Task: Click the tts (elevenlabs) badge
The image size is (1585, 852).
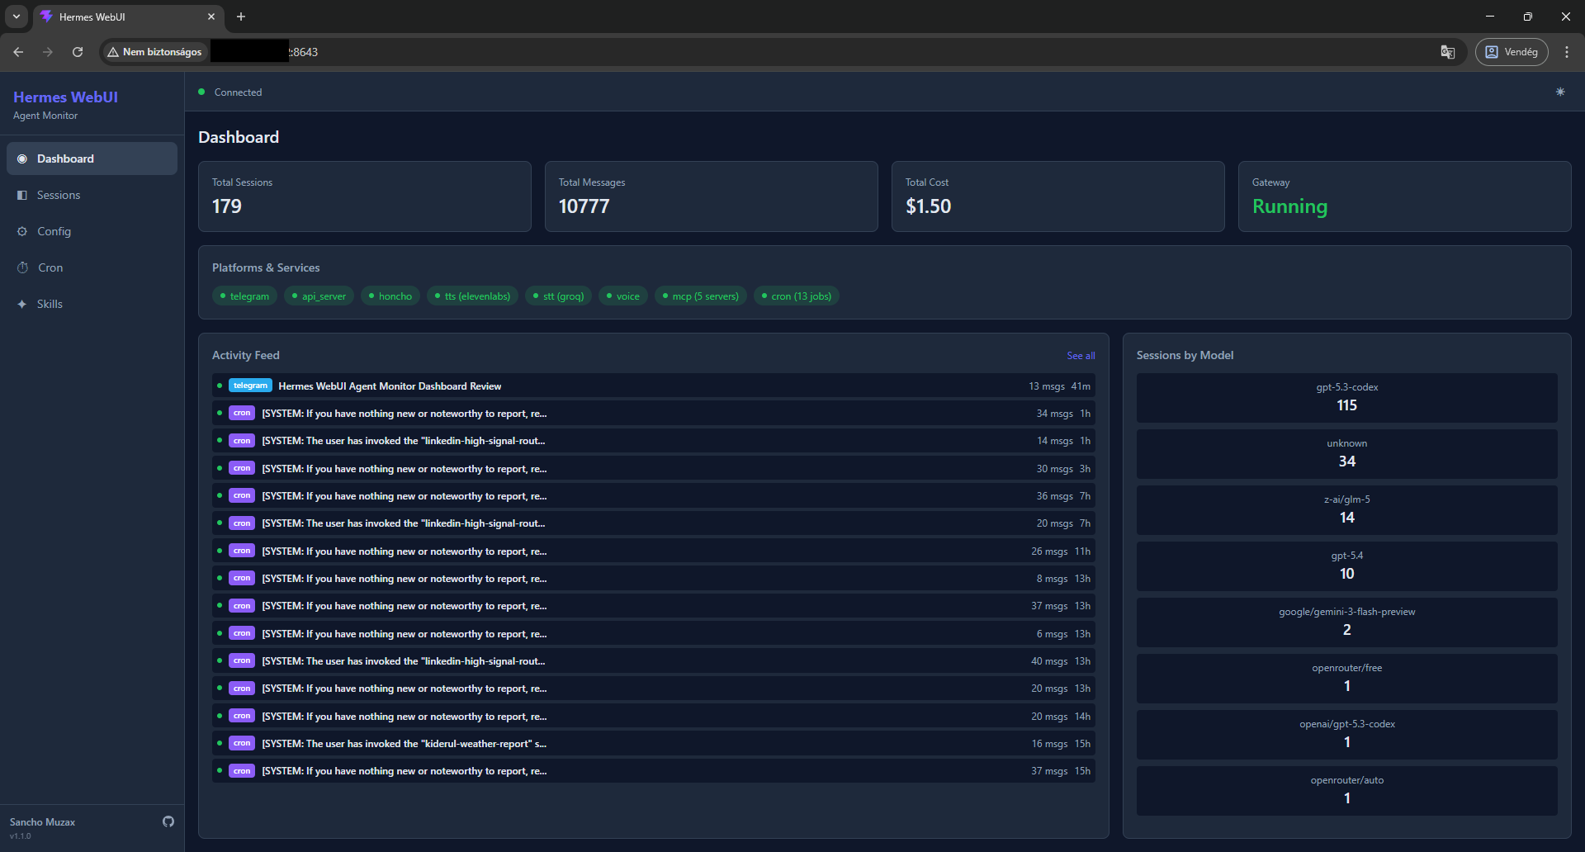Action: tap(473, 296)
